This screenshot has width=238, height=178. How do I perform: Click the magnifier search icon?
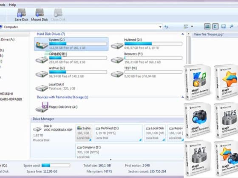pyautogui.click(x=231, y=27)
